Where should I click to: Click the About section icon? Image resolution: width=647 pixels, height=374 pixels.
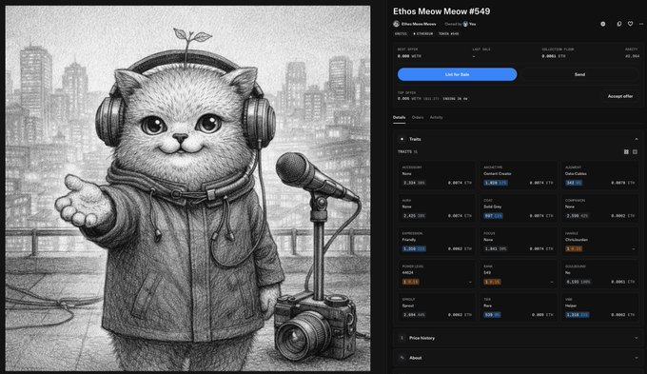402,358
